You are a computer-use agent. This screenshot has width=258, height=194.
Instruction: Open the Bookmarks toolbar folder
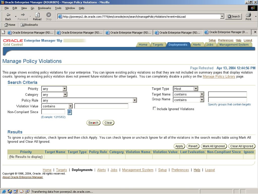[x=29, y=25]
